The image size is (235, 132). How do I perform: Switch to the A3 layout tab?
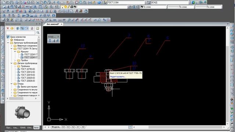pos(68,127)
